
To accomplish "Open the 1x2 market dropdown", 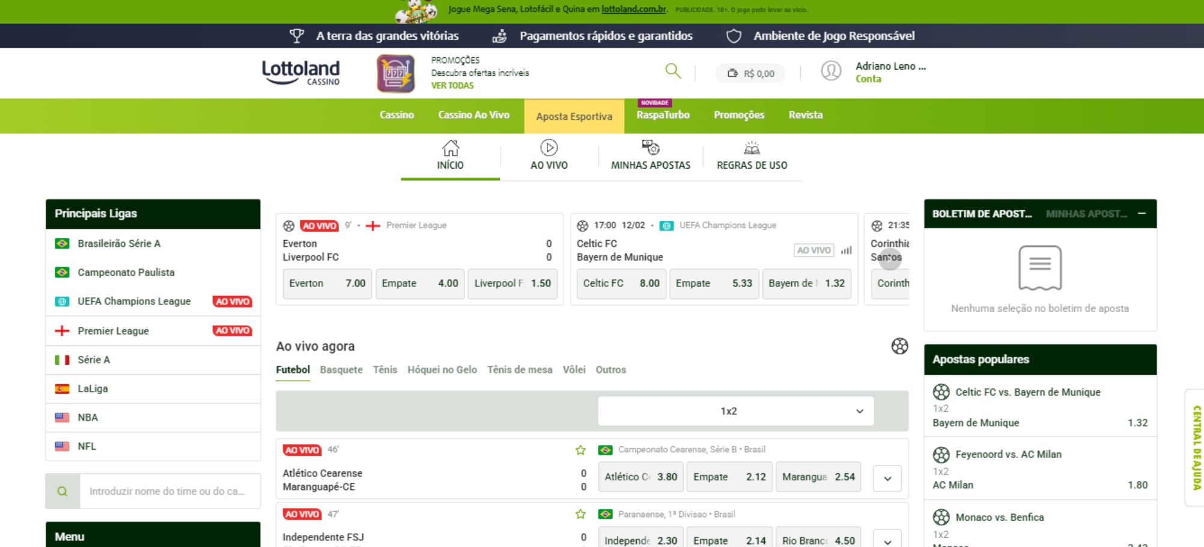I will [736, 411].
